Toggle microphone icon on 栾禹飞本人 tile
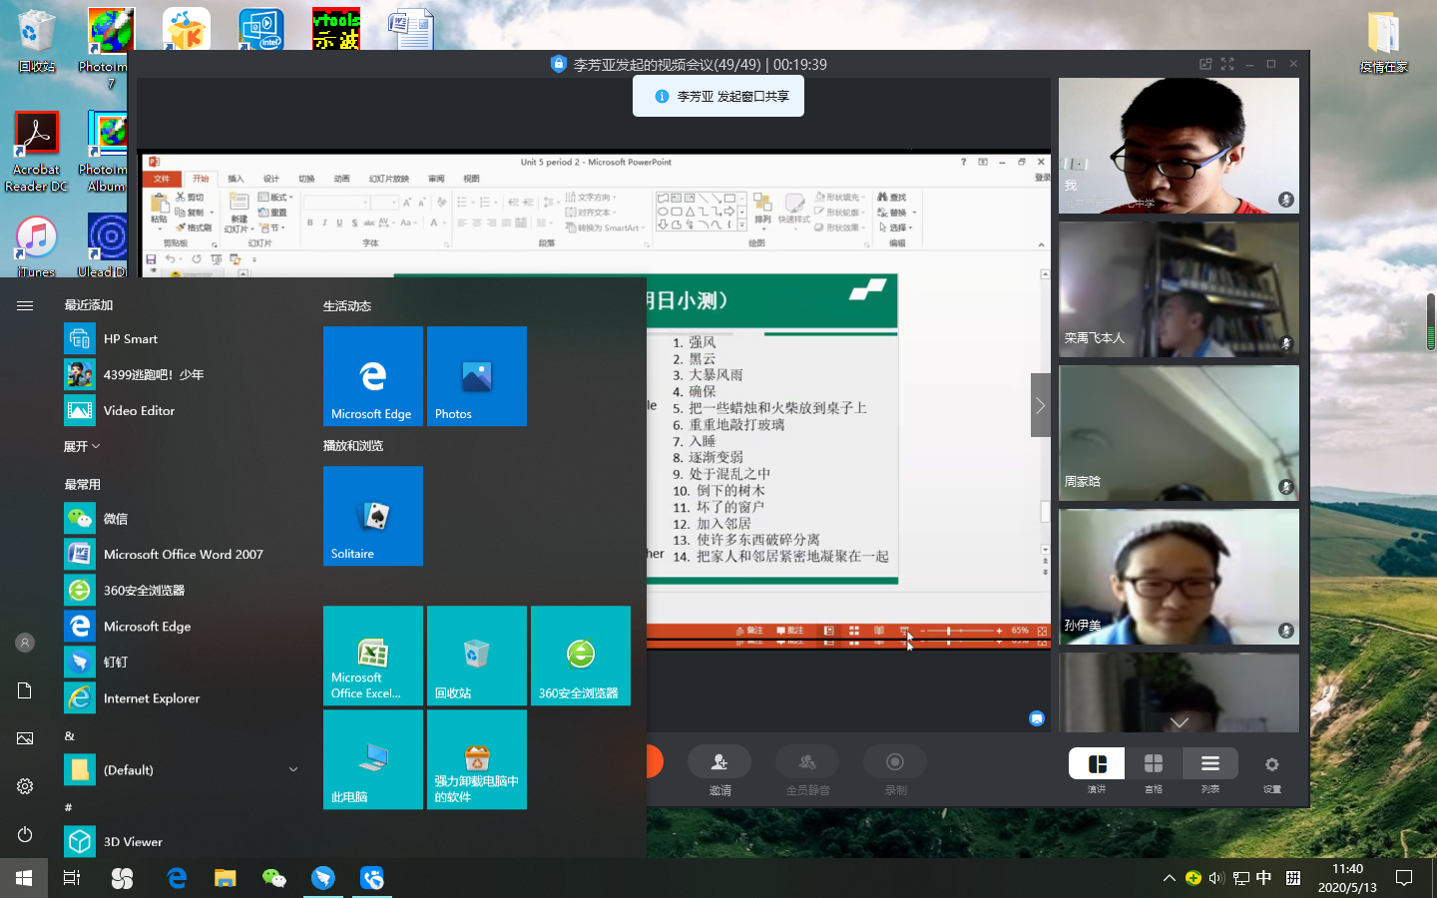 coord(1286,343)
